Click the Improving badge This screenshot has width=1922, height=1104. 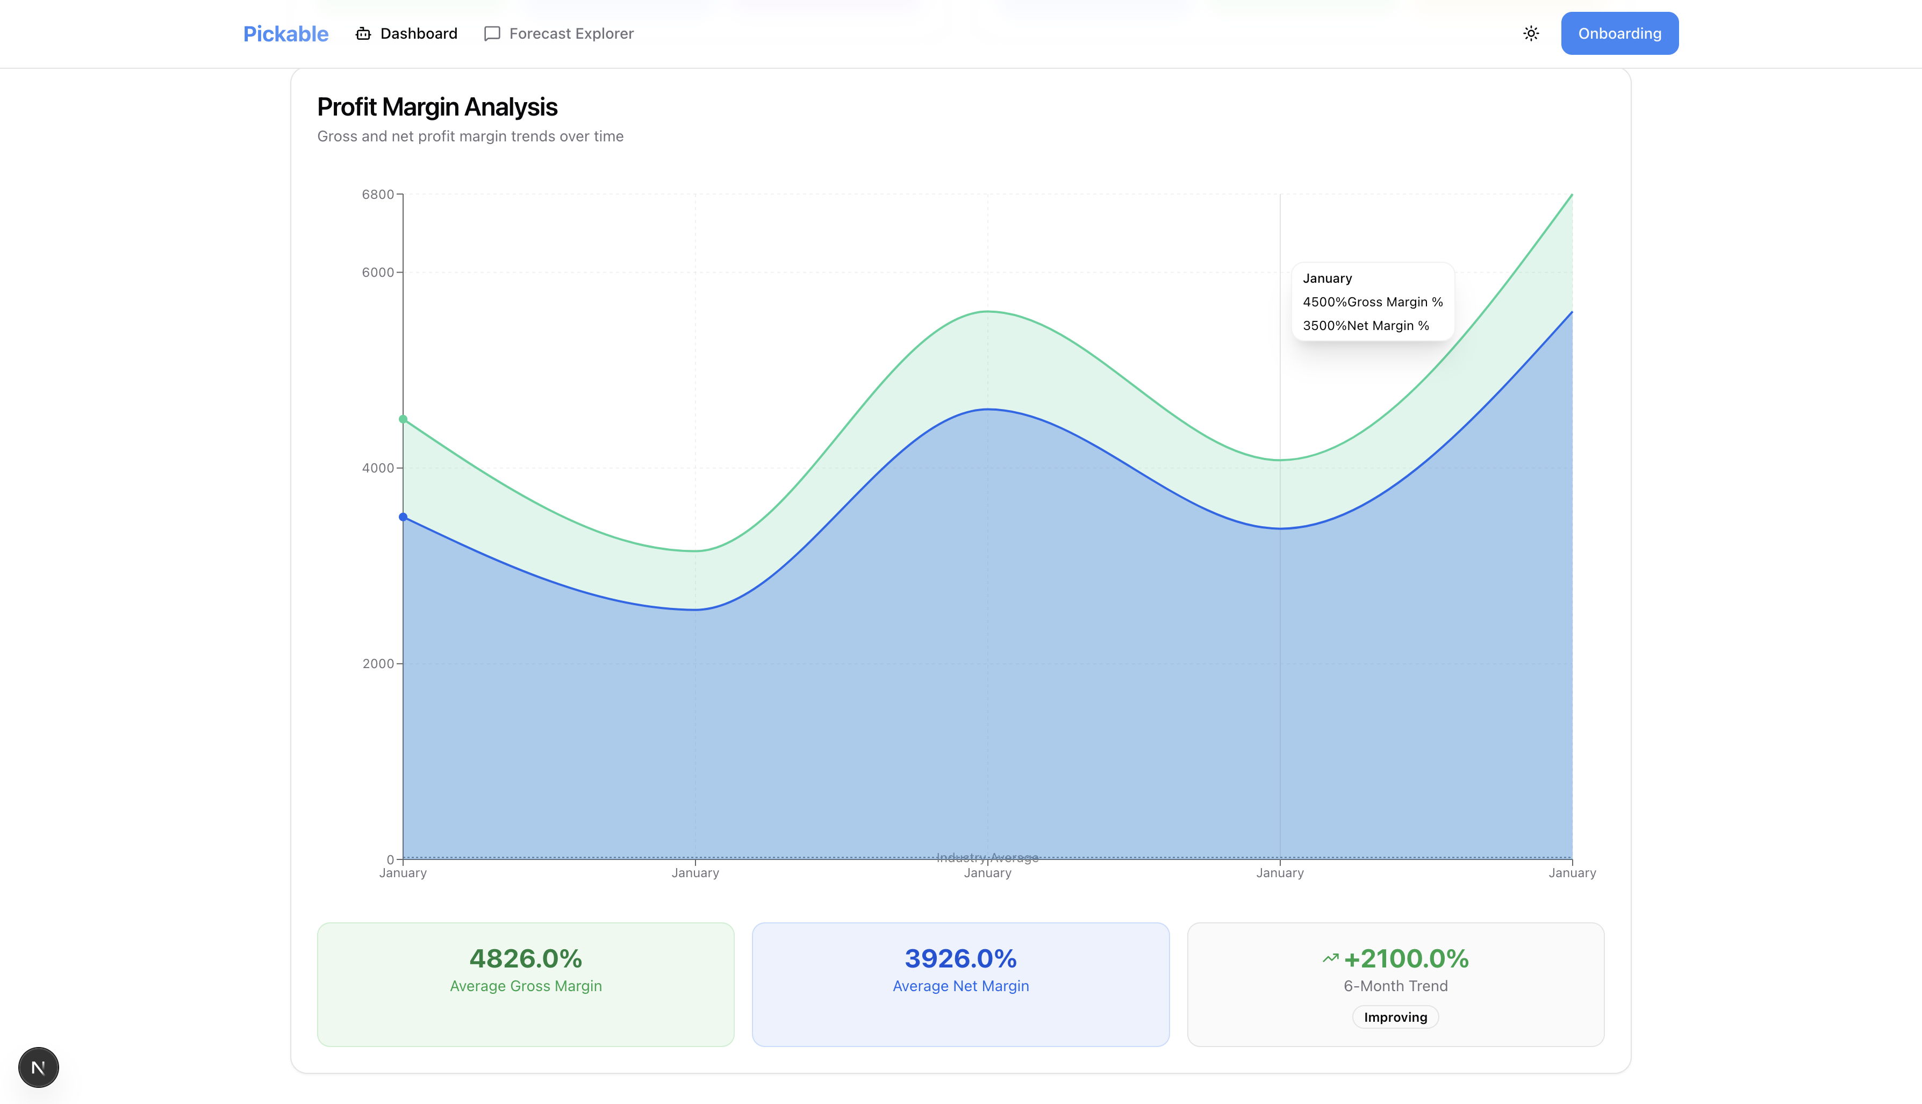[x=1395, y=1017]
